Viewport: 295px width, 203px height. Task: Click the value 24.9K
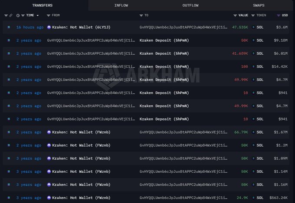(243, 198)
